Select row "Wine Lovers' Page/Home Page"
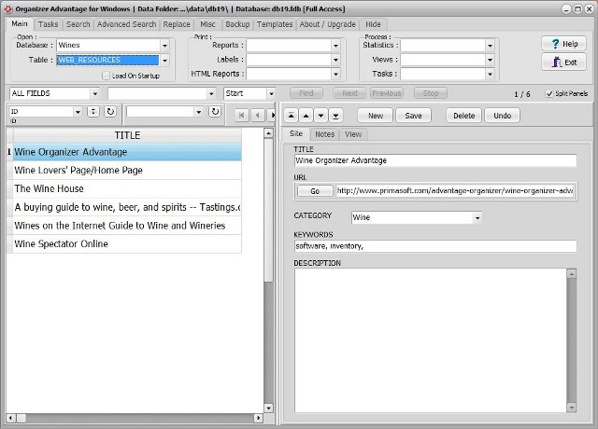 click(127, 170)
